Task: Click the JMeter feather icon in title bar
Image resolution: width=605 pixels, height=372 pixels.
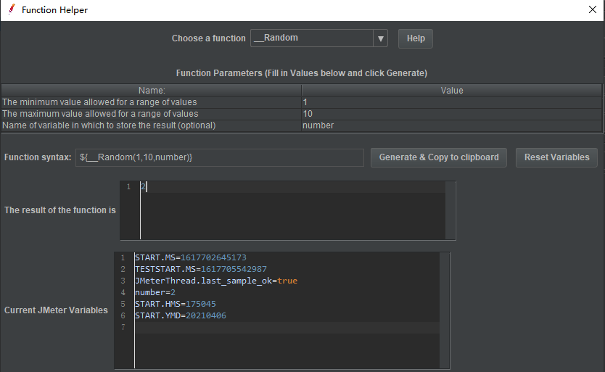Action: pyautogui.click(x=12, y=9)
